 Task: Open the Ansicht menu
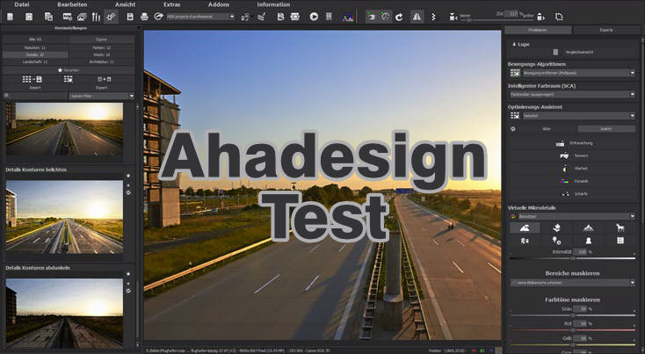pos(126,4)
